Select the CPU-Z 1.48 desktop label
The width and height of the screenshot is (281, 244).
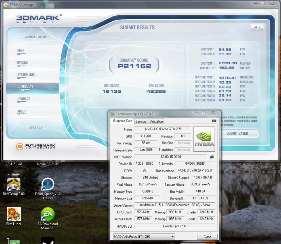(x=14, y=164)
